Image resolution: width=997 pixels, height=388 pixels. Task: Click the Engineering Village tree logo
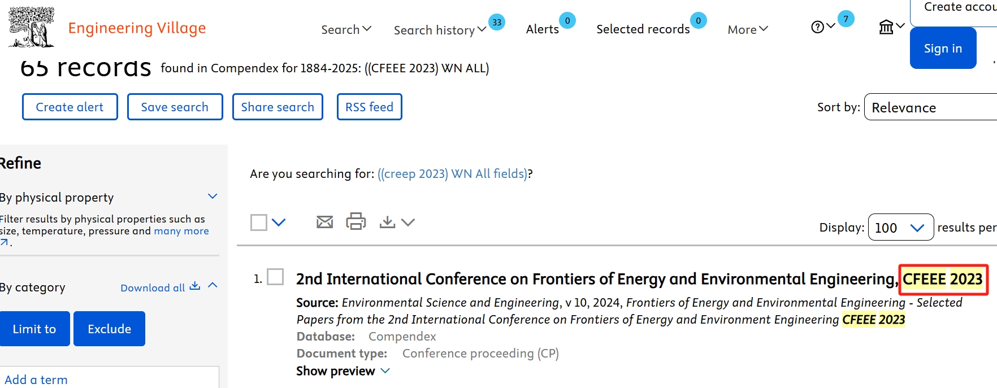tap(32, 27)
